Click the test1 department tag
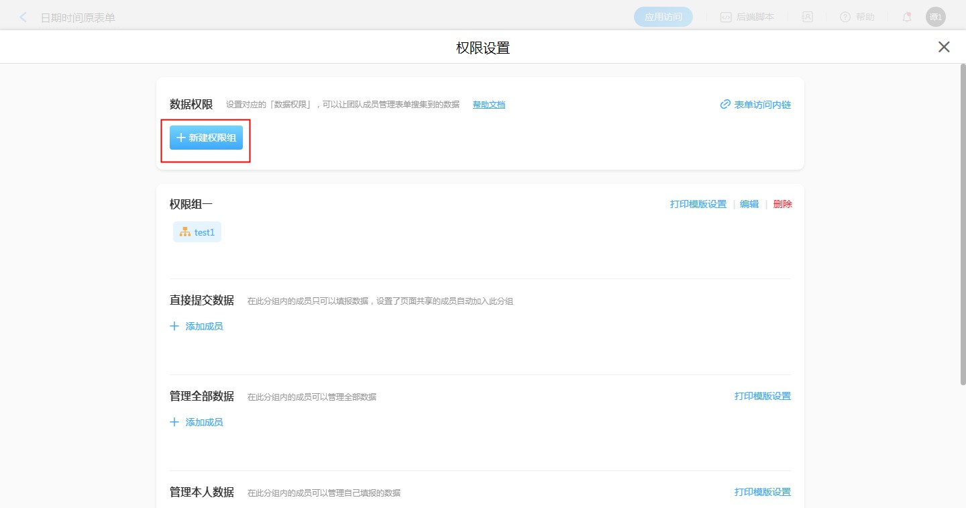 [197, 232]
